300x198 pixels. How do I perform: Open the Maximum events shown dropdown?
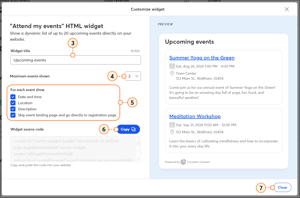pyautogui.click(x=133, y=76)
